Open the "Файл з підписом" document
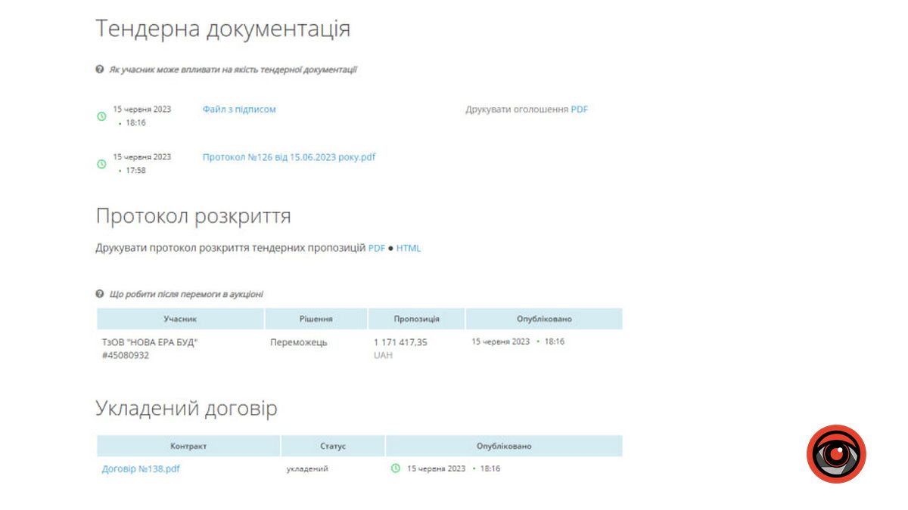Screen dimensions: 908x510 point(238,109)
